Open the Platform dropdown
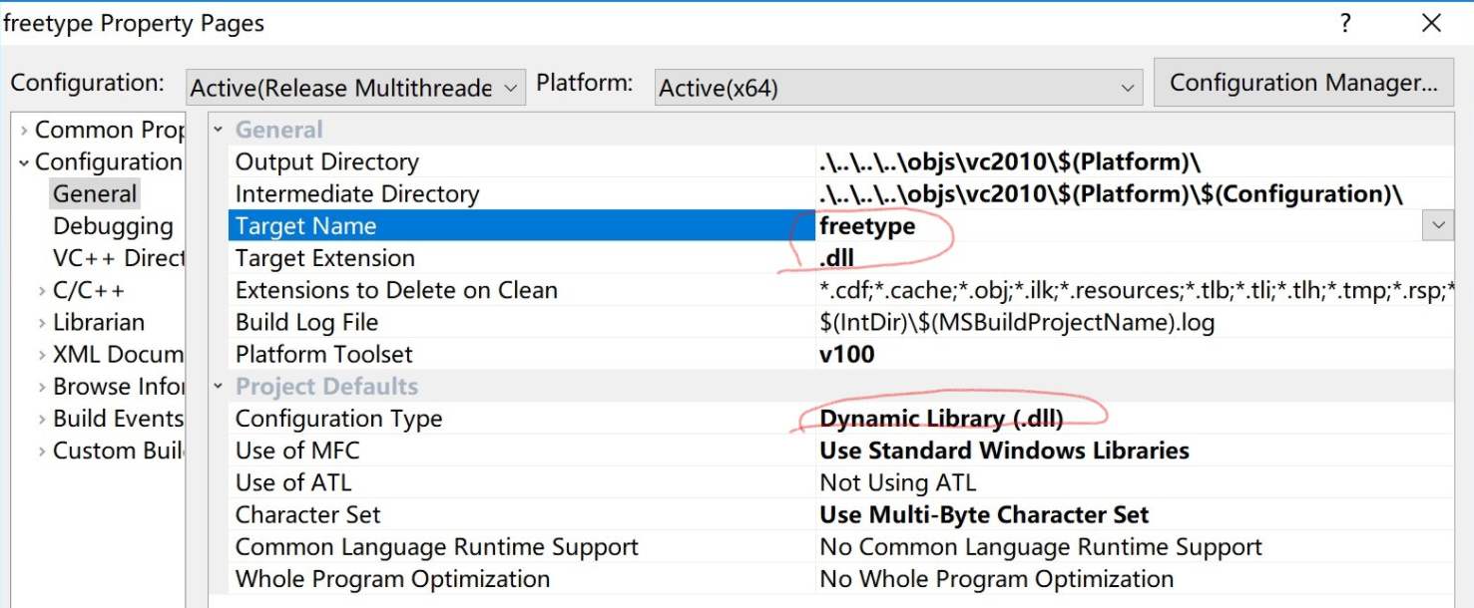Image resolution: width=1474 pixels, height=608 pixels. coord(897,88)
